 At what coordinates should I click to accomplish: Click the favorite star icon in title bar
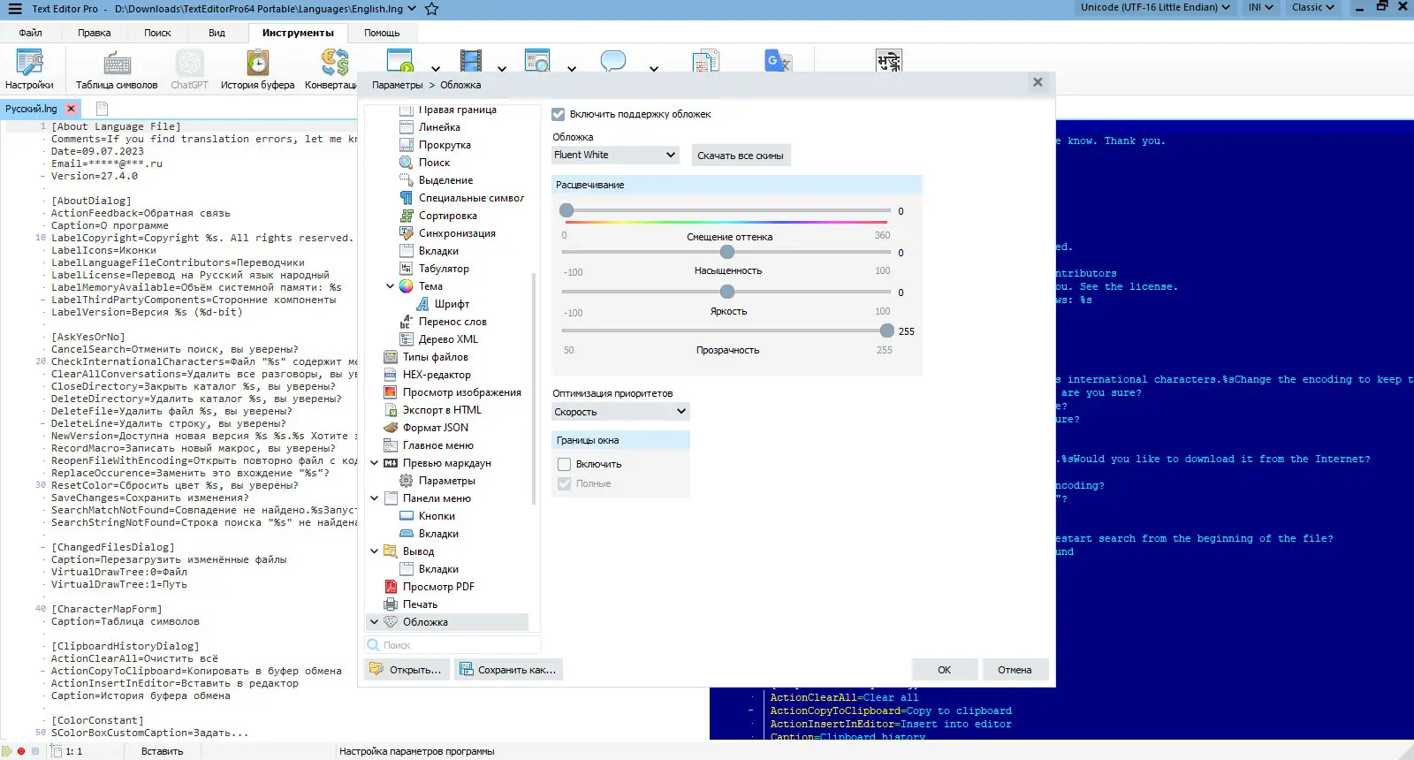click(x=431, y=9)
